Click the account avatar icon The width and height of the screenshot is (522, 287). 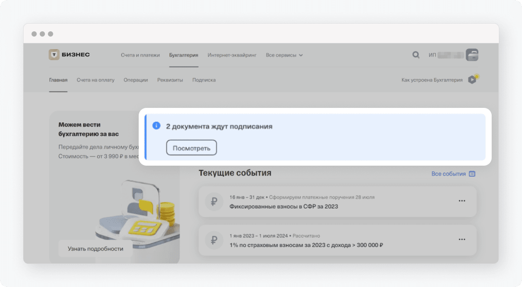click(x=472, y=55)
